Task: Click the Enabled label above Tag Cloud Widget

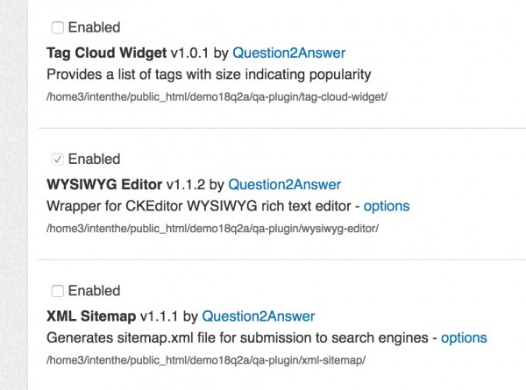Action: pos(94,28)
